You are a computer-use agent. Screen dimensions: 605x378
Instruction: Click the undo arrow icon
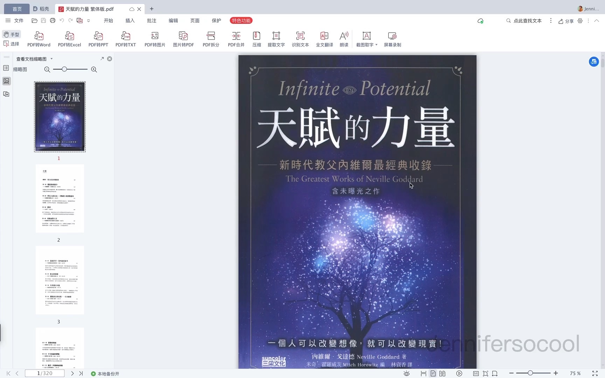tap(62, 21)
